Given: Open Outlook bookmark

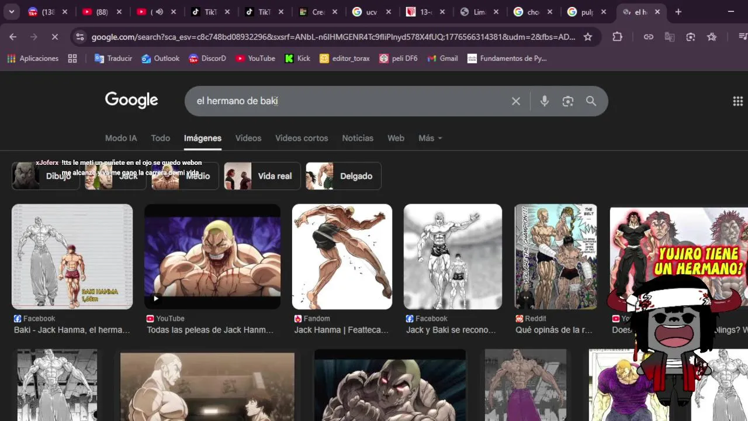Looking at the screenshot, I should pos(161,58).
